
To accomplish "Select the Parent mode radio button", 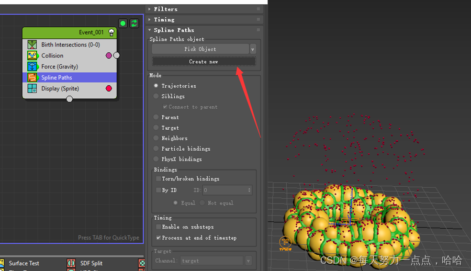I will 156,117.
